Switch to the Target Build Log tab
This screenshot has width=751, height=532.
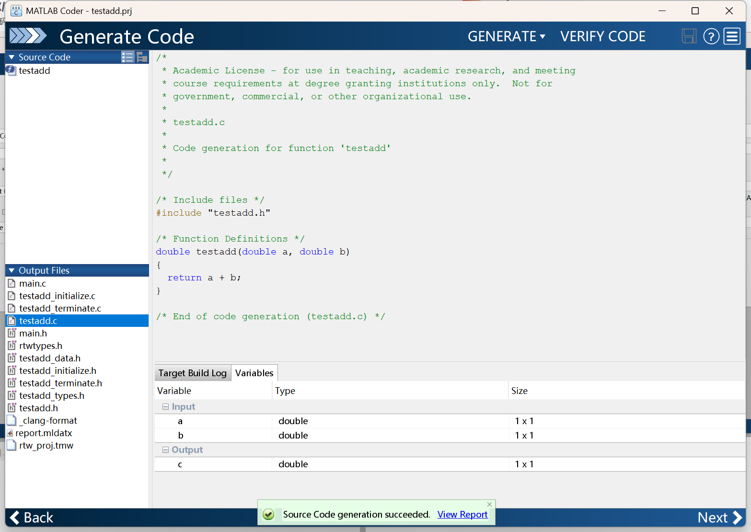(193, 373)
